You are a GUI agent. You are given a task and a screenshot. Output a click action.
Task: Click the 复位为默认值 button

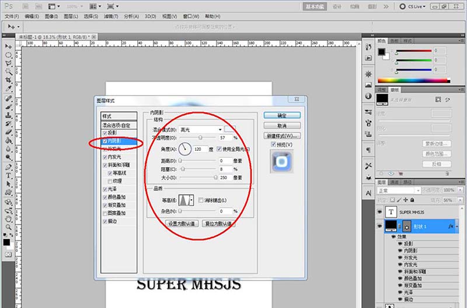pos(218,224)
